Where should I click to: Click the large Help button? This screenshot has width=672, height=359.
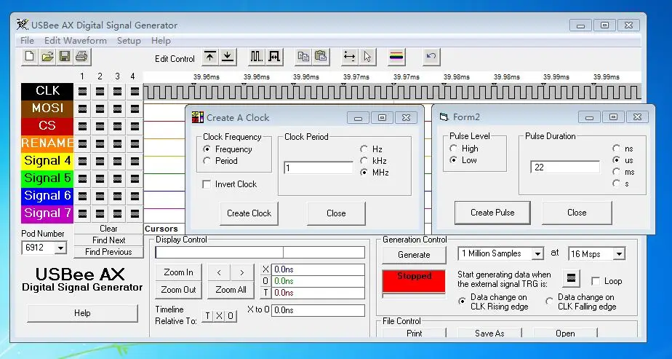coord(82,313)
